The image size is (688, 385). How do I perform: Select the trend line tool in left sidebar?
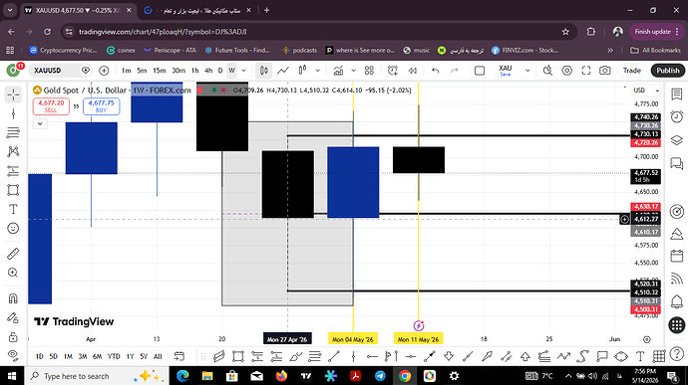tap(13, 113)
